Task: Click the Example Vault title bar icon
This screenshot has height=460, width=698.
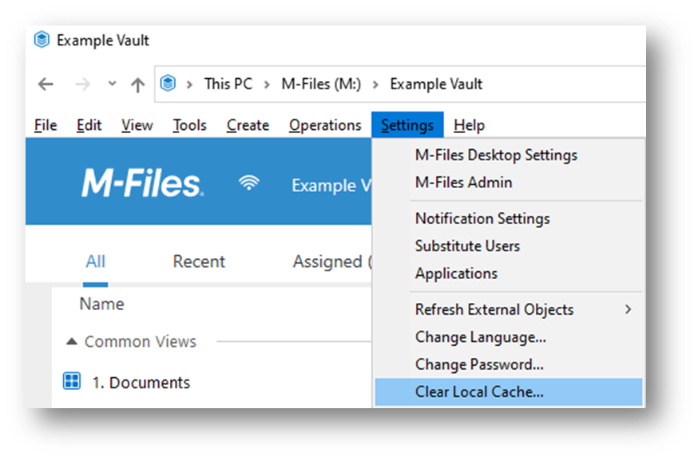Action: tap(42, 40)
